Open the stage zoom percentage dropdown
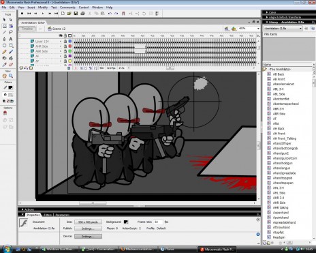 258,29
